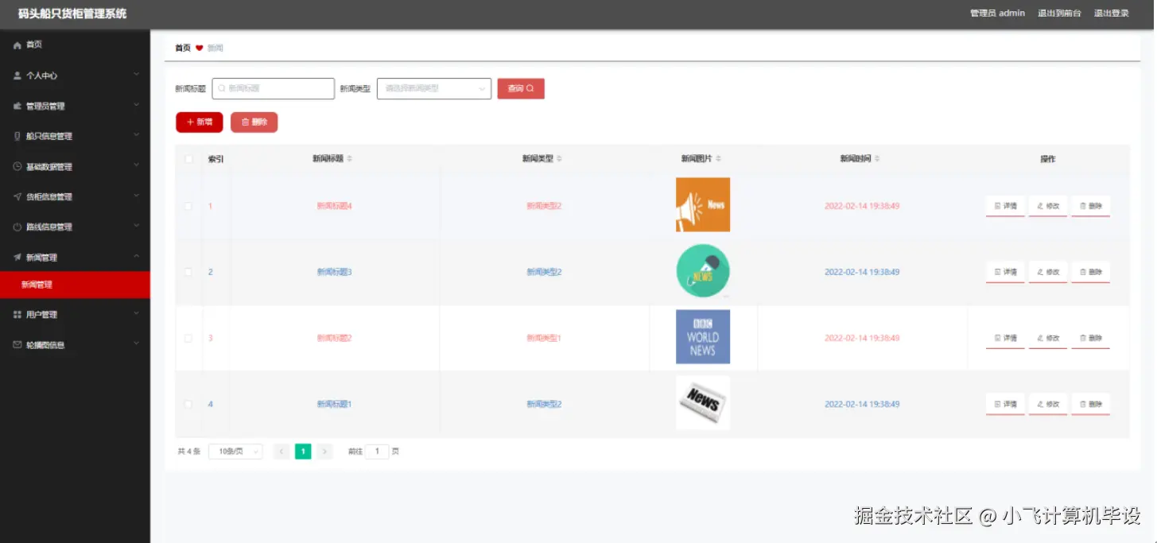Viewport: 1157px width, 543px height.
Task: Click the envelope icon beside 轮播图信息
Action: point(17,345)
